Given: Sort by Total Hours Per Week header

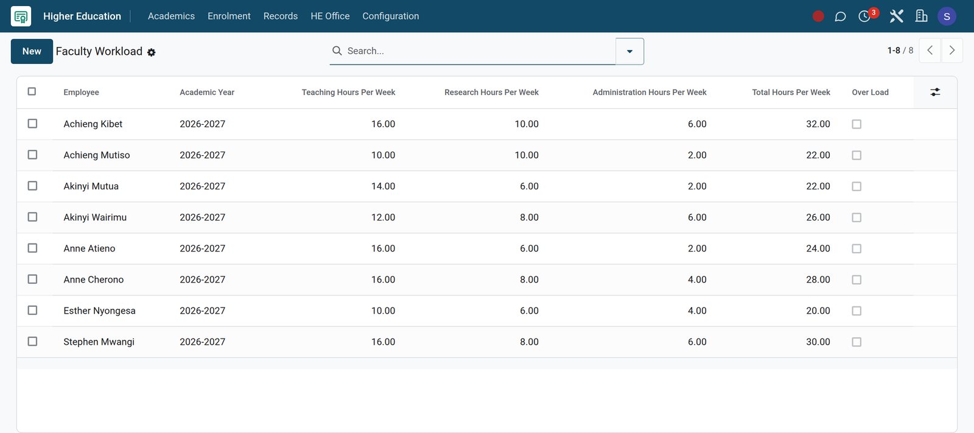Looking at the screenshot, I should pyautogui.click(x=791, y=93).
